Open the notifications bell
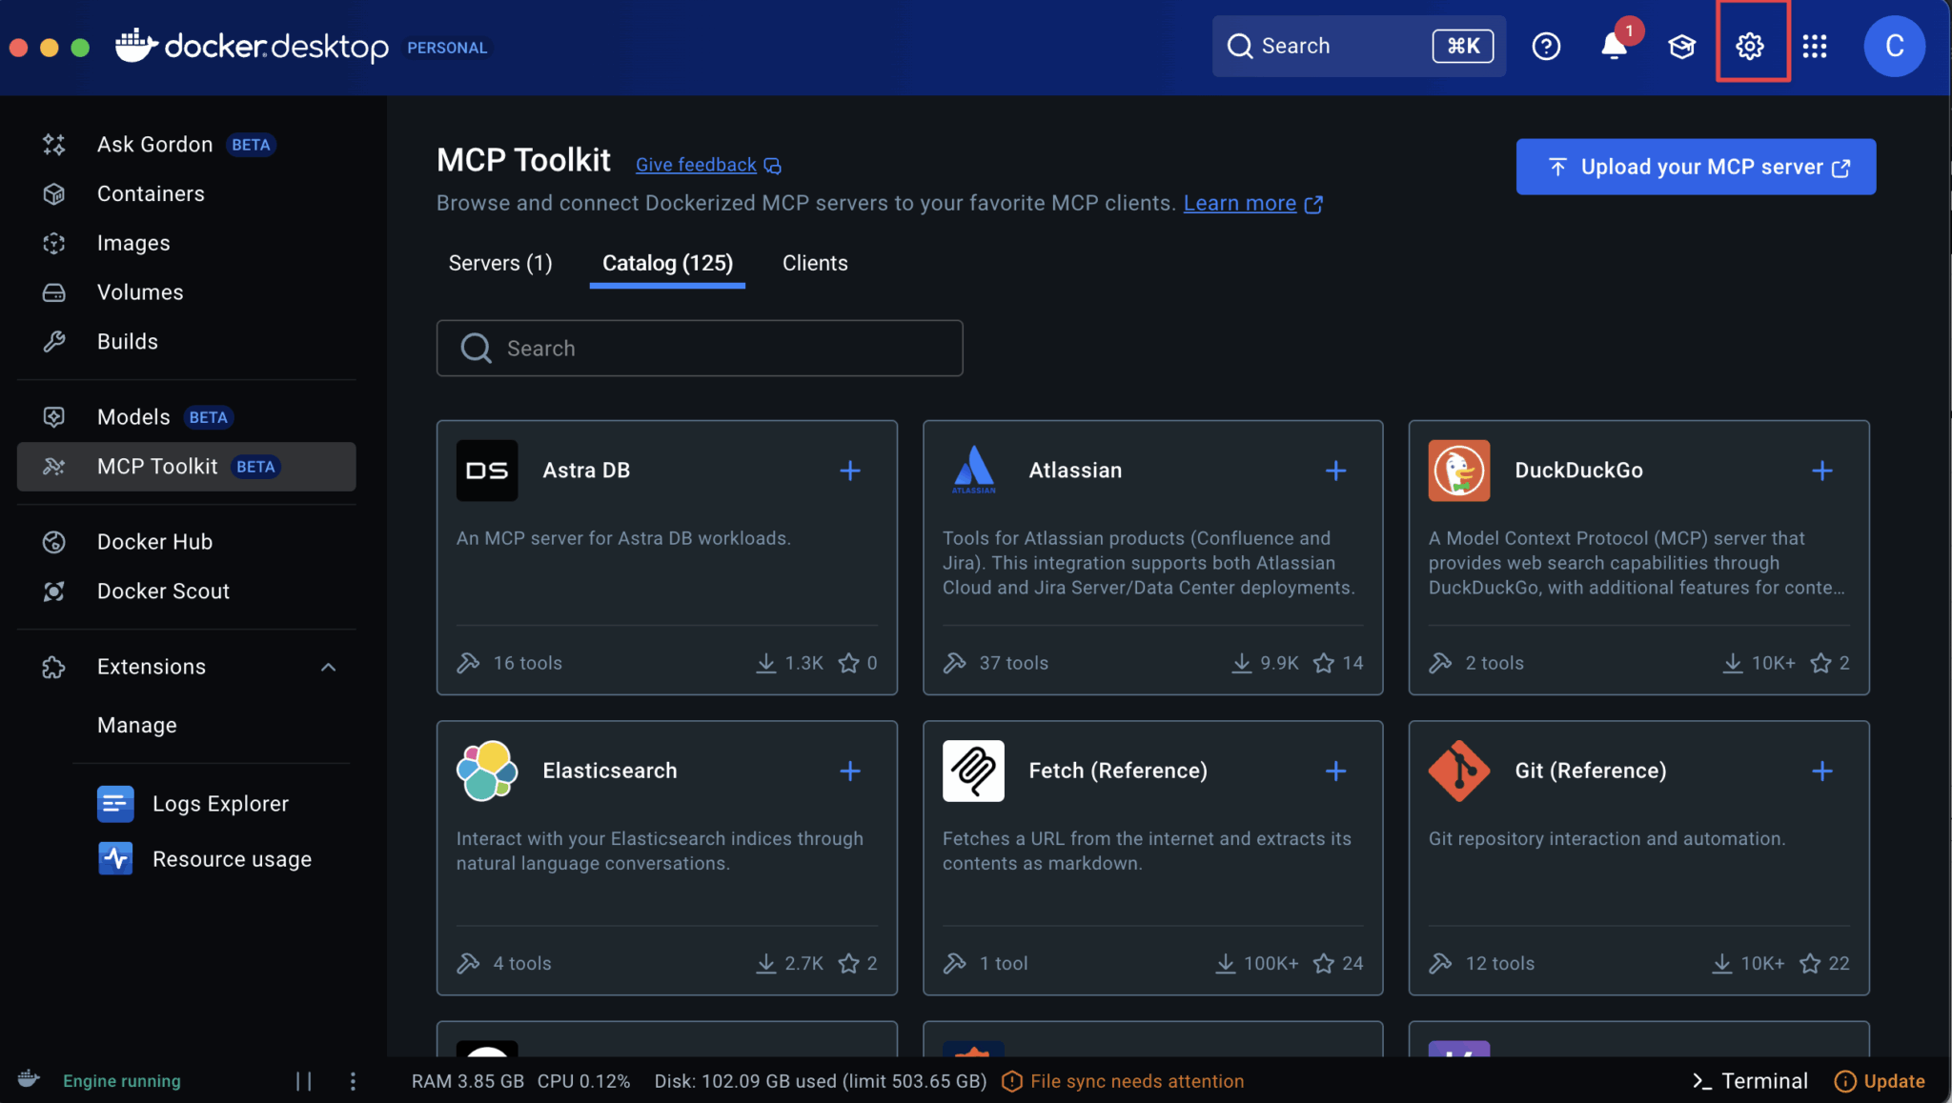The width and height of the screenshot is (1952, 1103). (x=1613, y=45)
